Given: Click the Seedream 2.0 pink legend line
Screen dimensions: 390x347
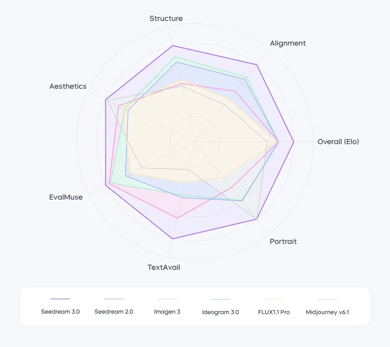Looking at the screenshot, I should pyautogui.click(x=114, y=299).
